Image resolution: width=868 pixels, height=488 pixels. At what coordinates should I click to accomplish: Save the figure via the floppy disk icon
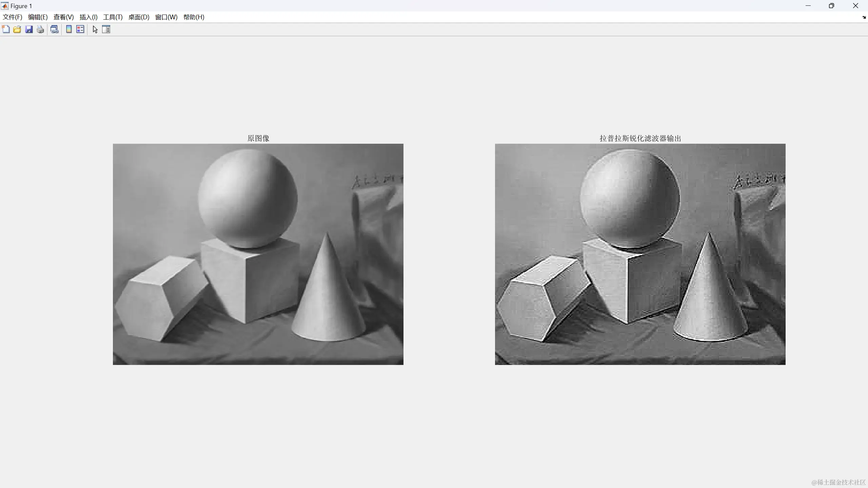point(29,29)
